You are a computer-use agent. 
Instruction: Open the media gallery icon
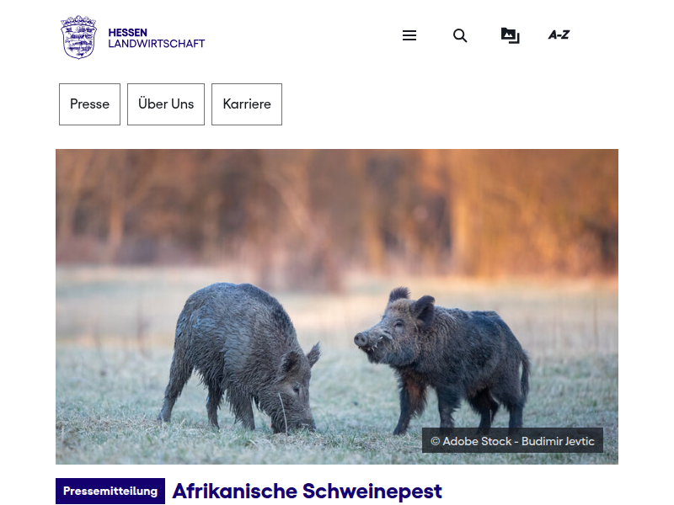[x=511, y=35]
